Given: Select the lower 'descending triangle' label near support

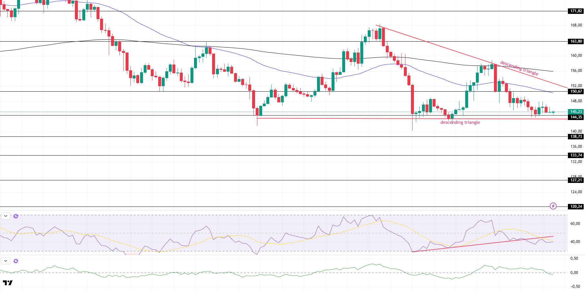Looking at the screenshot, I should [460, 122].
